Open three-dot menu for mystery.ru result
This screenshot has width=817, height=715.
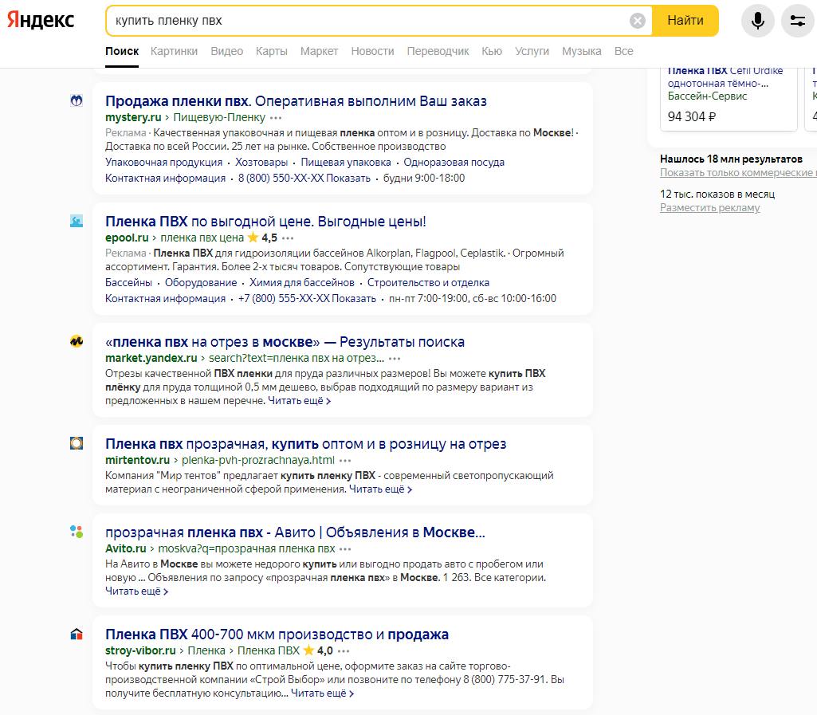coord(276,118)
